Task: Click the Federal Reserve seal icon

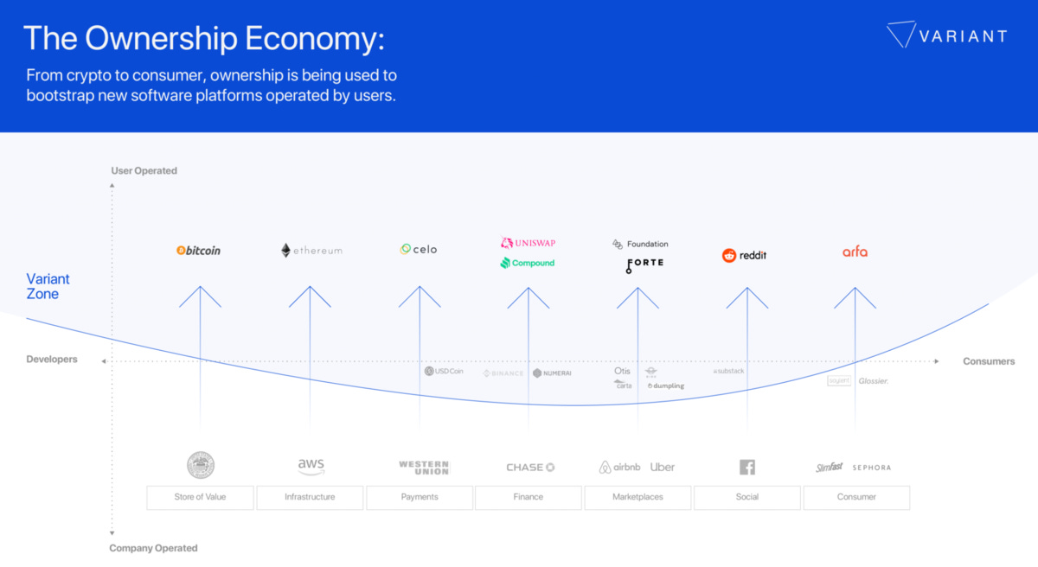Action: tap(201, 465)
